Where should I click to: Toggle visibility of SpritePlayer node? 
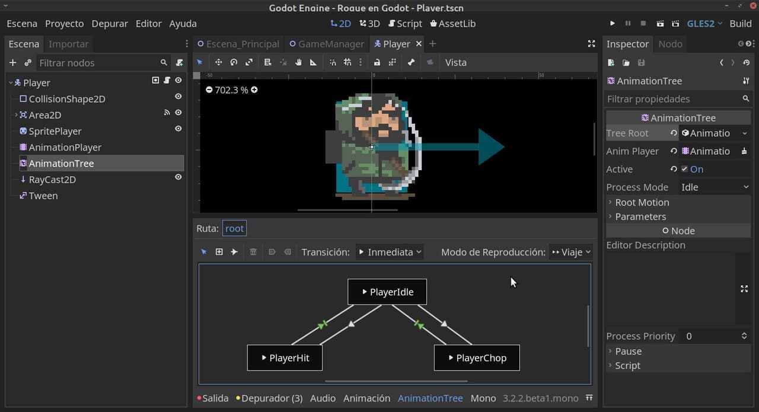pos(178,128)
